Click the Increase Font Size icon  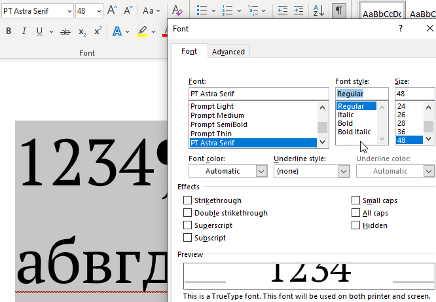(x=112, y=10)
